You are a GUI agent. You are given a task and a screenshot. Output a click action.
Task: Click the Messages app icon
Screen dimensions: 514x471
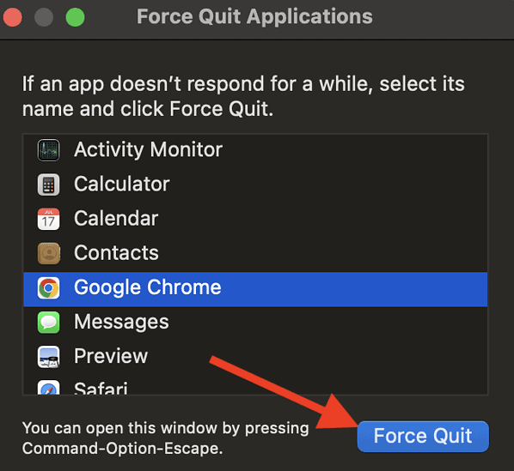(48, 323)
